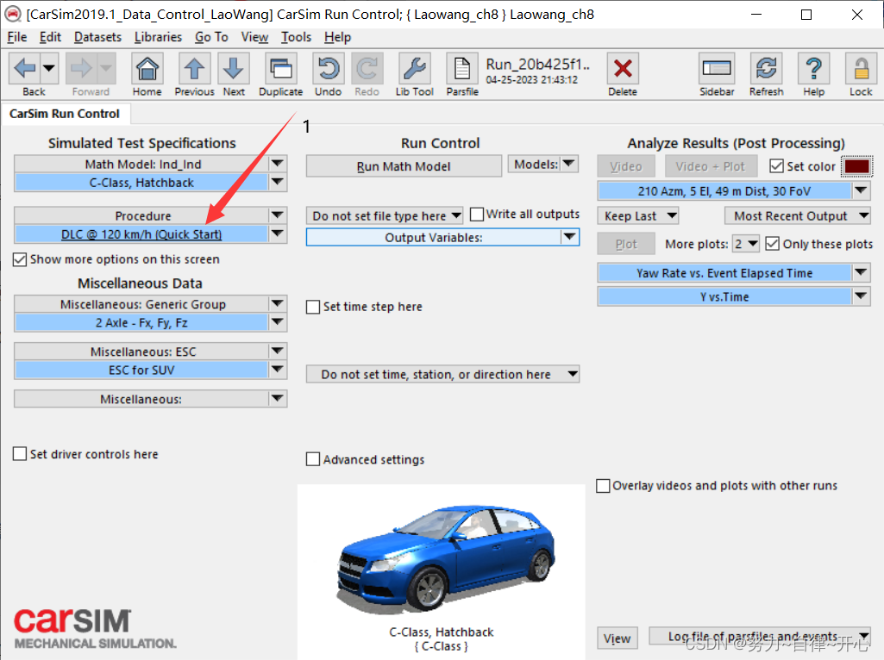Open Log file of parsfiles and events dropdown
This screenshot has width=884, height=660.
[760, 637]
